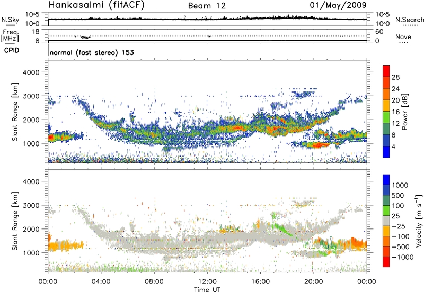424x293 pixels.
Task: Click the red 28 dB power color band
Action: coord(386,71)
